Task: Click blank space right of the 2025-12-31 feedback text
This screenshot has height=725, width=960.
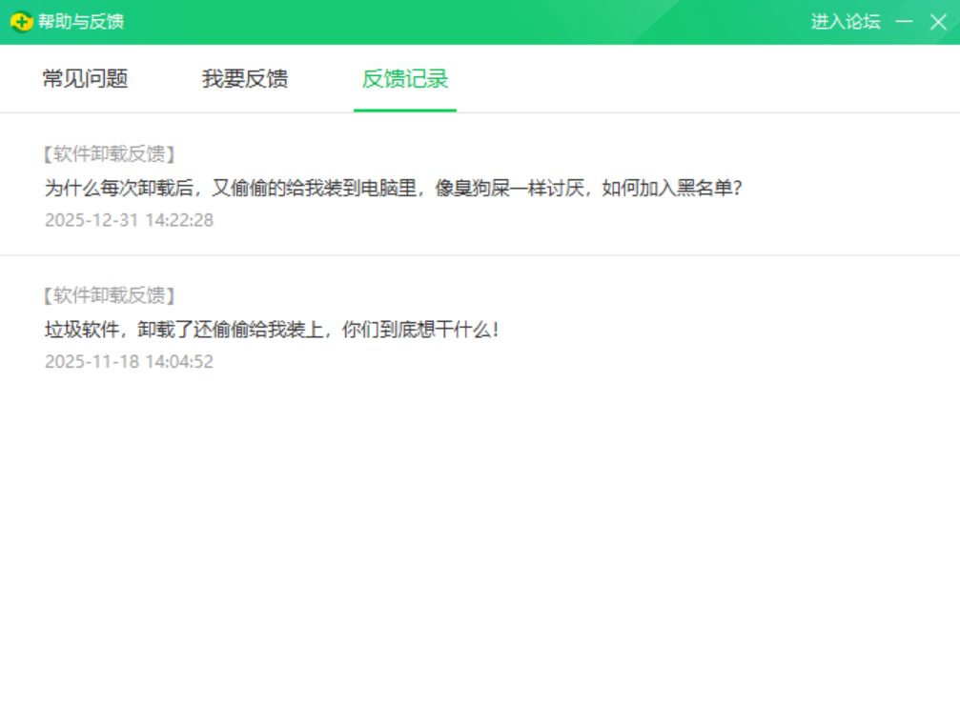Action: tap(848, 188)
